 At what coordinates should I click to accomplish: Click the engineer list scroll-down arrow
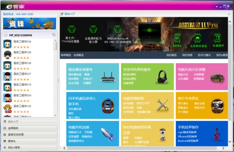56,116
